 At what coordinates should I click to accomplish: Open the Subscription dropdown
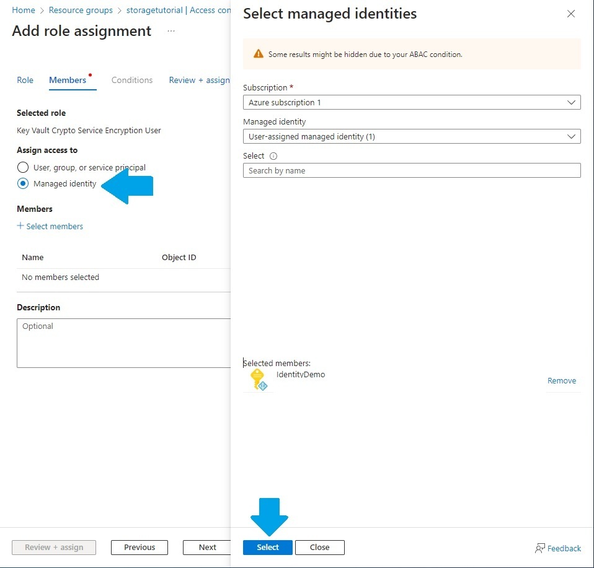[412, 102]
